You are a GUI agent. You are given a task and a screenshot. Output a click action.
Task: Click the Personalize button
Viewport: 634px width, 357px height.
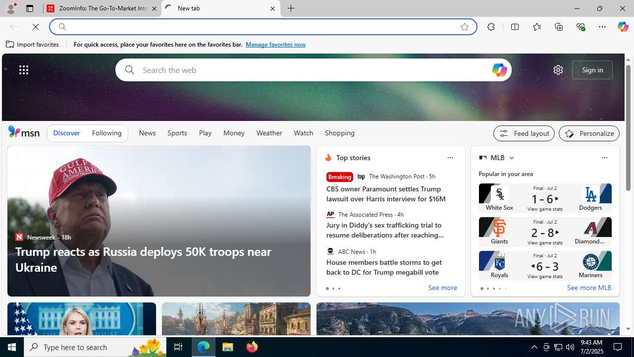tap(589, 133)
